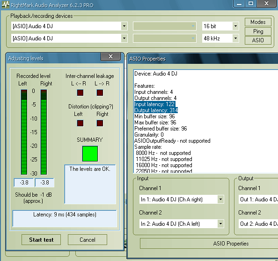Click the green SUMMARY status square

90,154
